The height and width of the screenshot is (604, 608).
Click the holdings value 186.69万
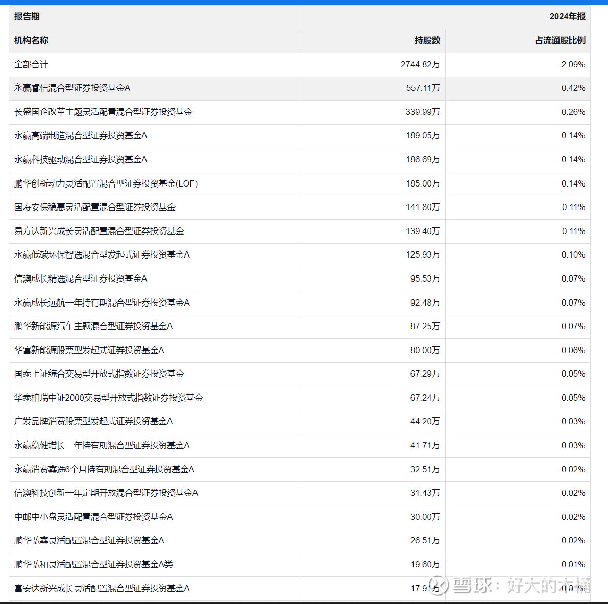pyautogui.click(x=423, y=160)
